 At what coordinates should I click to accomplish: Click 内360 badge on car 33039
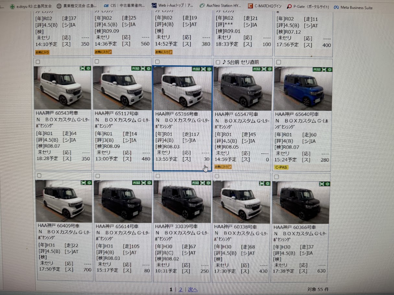point(196,183)
